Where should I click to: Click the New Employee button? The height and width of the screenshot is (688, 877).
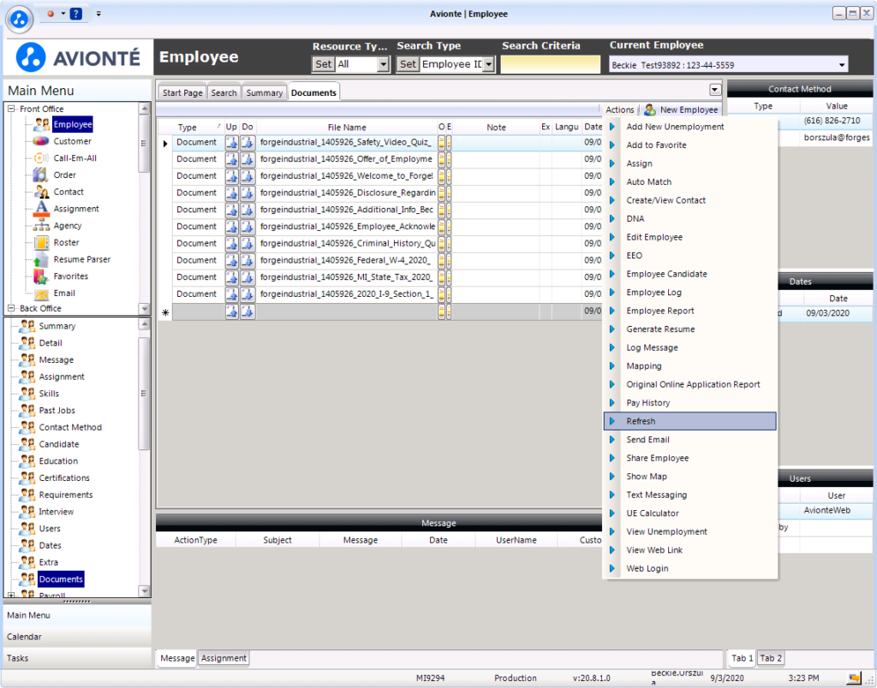pyautogui.click(x=681, y=110)
